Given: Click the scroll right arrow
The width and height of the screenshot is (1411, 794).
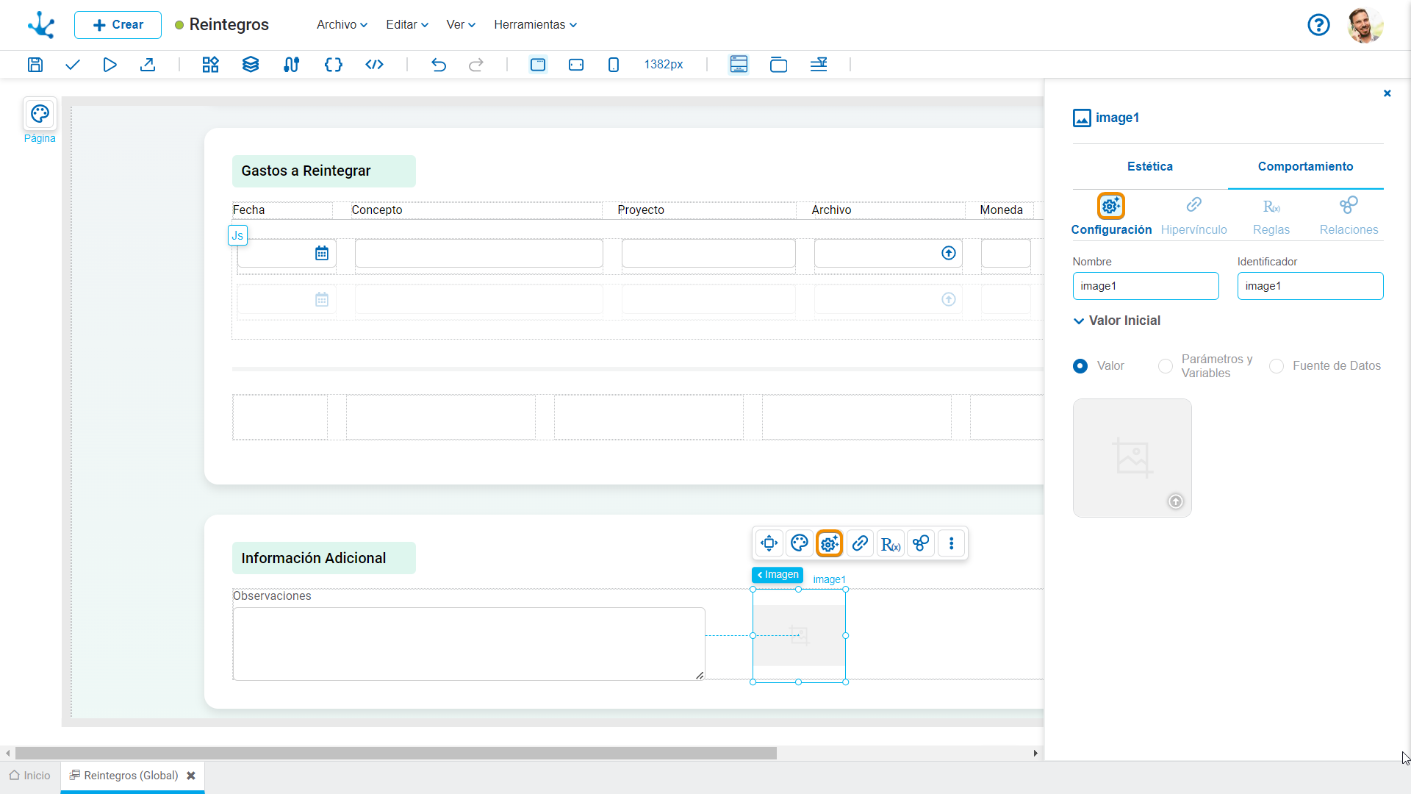Looking at the screenshot, I should (x=1035, y=753).
